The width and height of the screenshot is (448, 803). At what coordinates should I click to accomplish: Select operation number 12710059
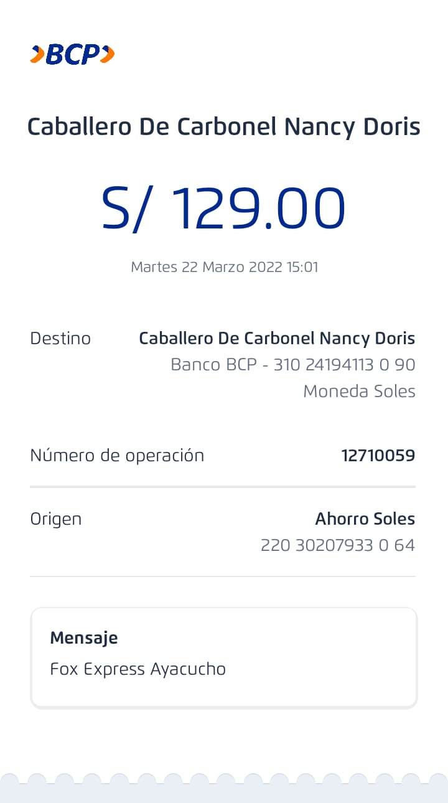coord(378,456)
